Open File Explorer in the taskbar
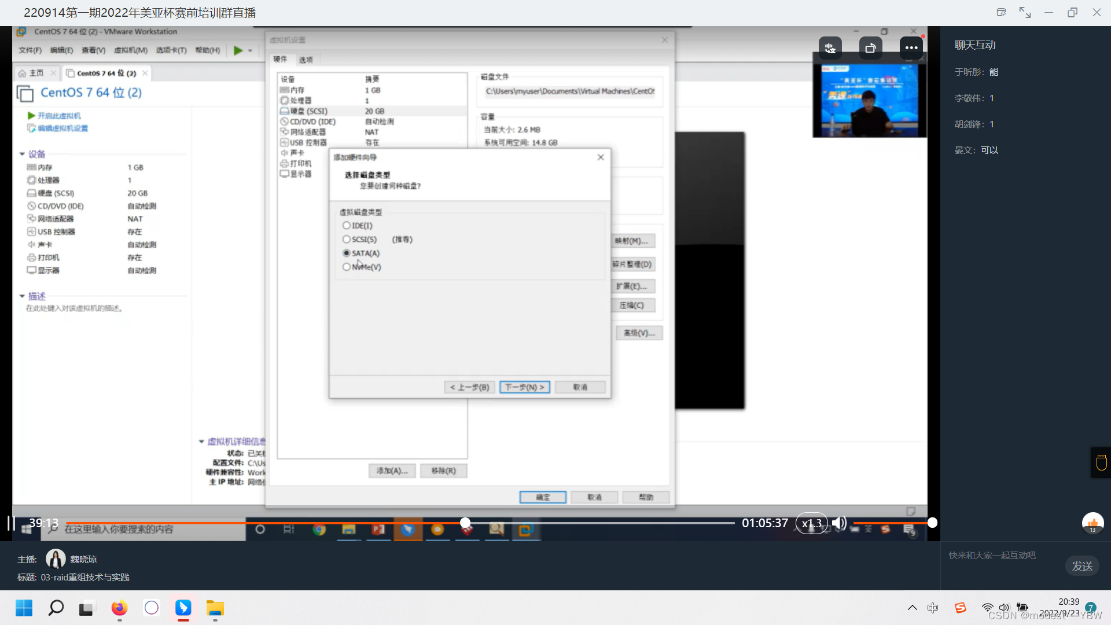1111x625 pixels. point(215,608)
